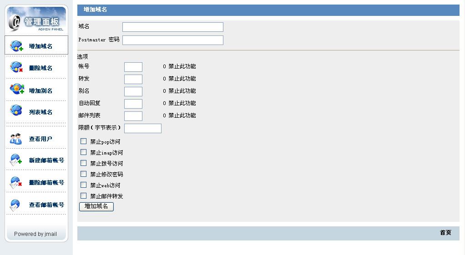The width and height of the screenshot is (465, 255).
Task: Click the 删除邮箱帐号 delete mailbox icon
Action: click(16, 182)
